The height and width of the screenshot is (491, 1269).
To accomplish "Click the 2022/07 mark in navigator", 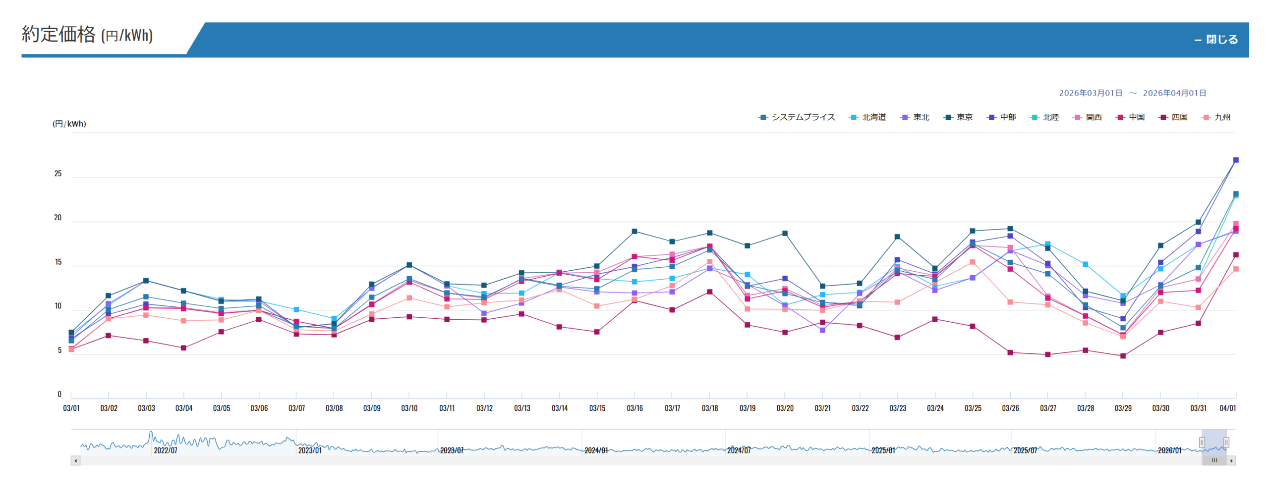I will (x=165, y=450).
